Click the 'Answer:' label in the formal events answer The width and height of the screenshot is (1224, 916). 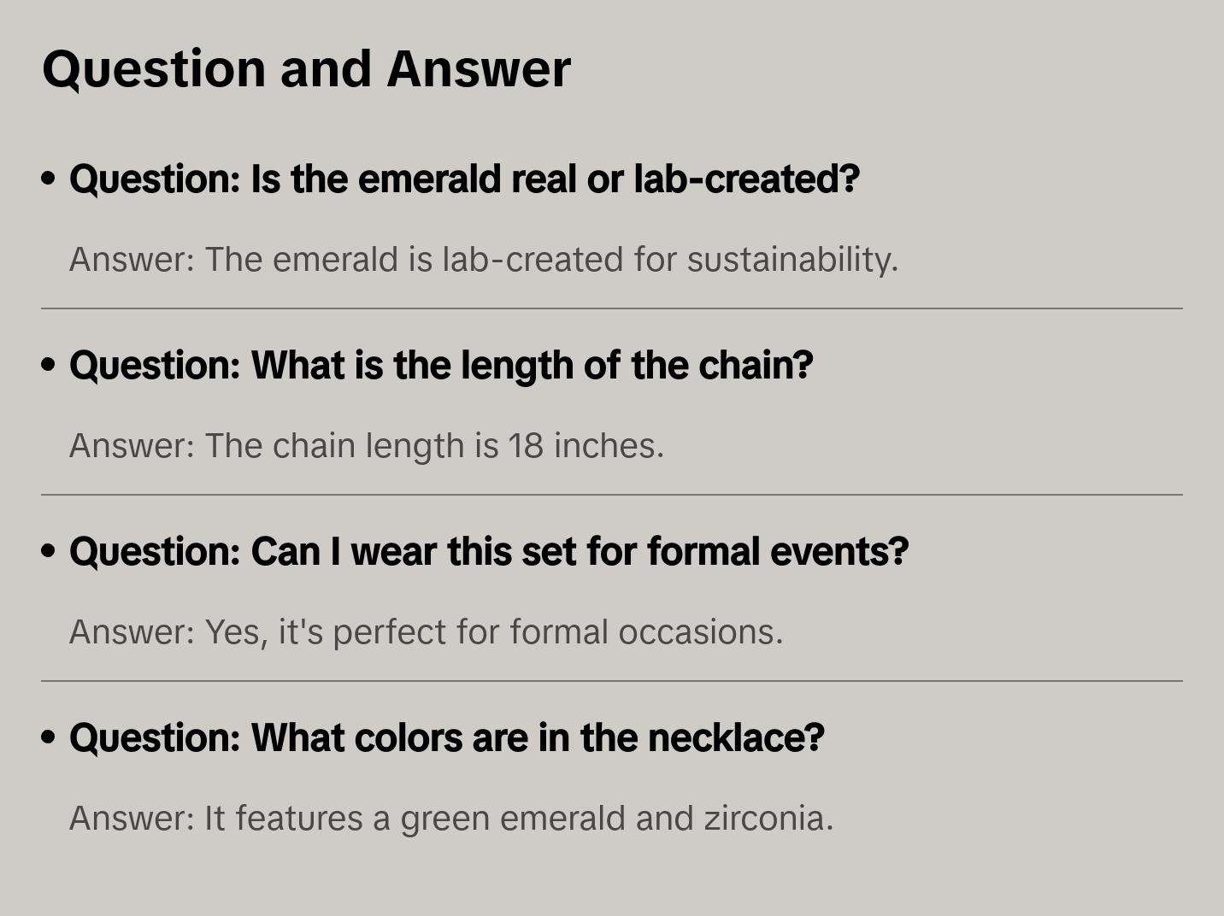(132, 632)
